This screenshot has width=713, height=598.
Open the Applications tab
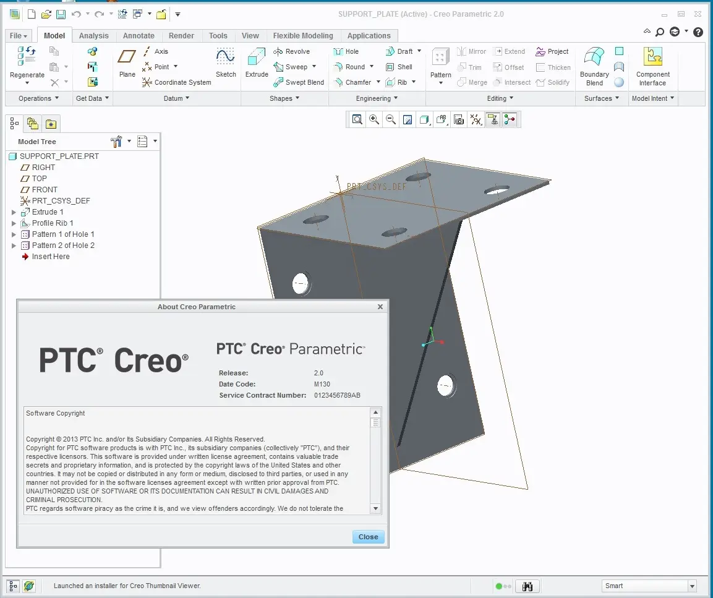pyautogui.click(x=369, y=35)
